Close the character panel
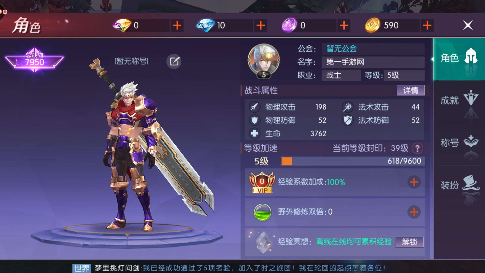This screenshot has height=273, width=485. pos(468,25)
